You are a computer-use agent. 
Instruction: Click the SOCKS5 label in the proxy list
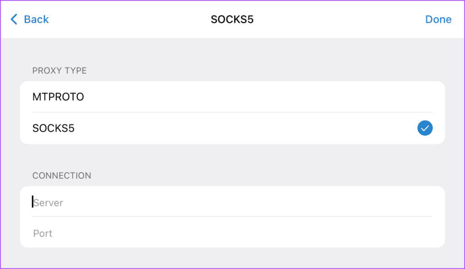pos(54,128)
